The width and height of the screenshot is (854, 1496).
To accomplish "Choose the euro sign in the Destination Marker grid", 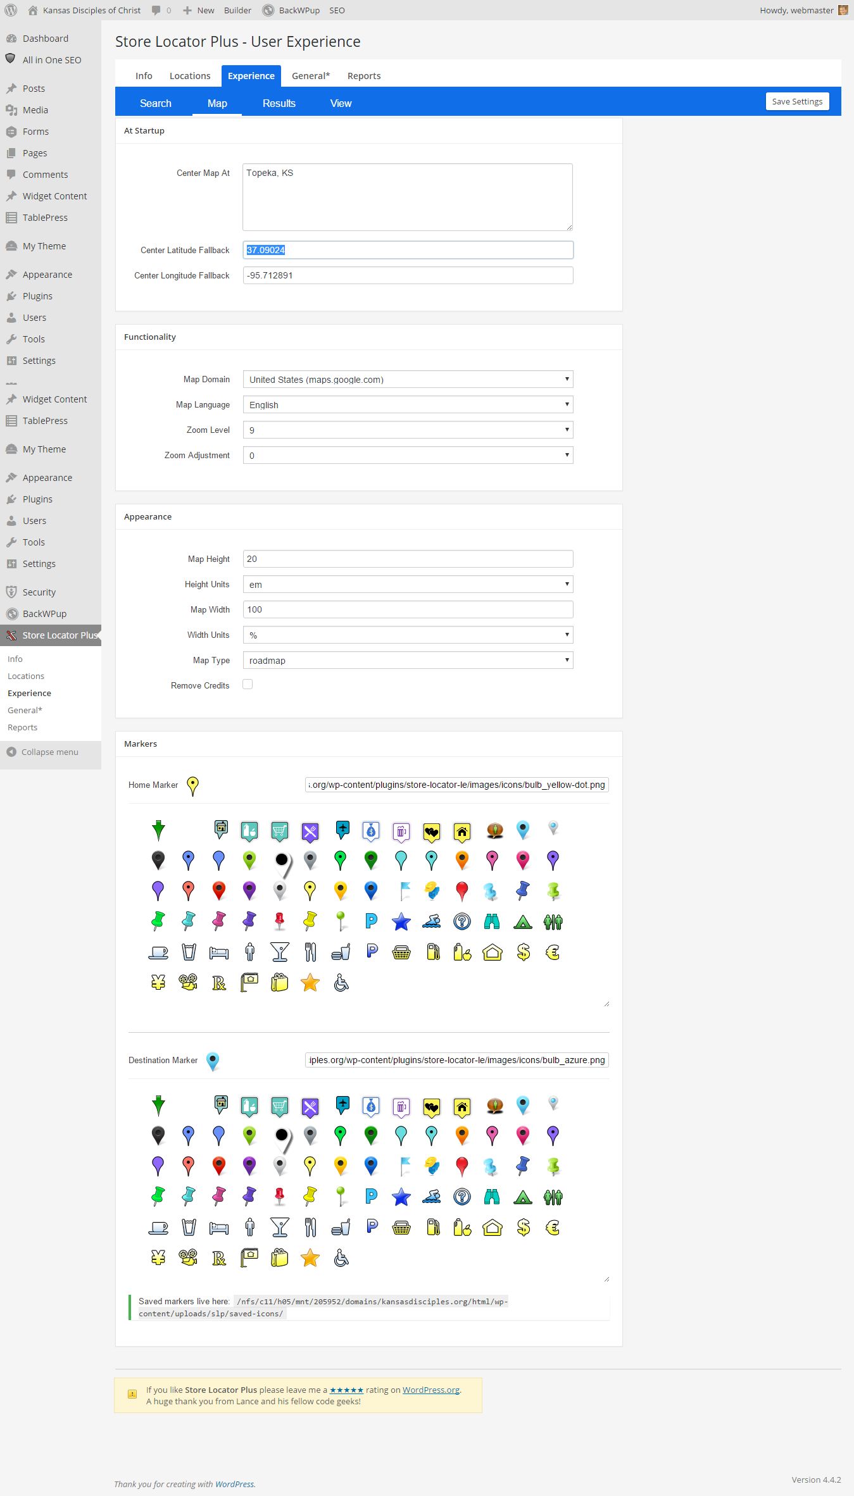I will click(x=553, y=1227).
